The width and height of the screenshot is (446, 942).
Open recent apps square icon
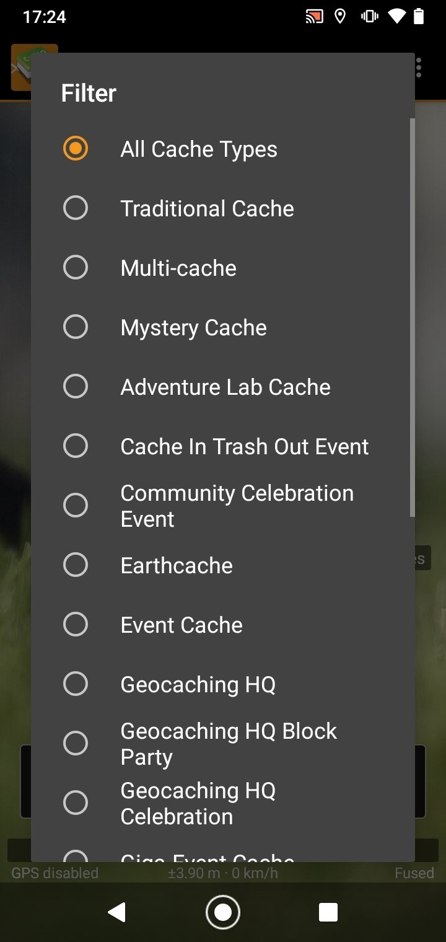pyautogui.click(x=328, y=912)
